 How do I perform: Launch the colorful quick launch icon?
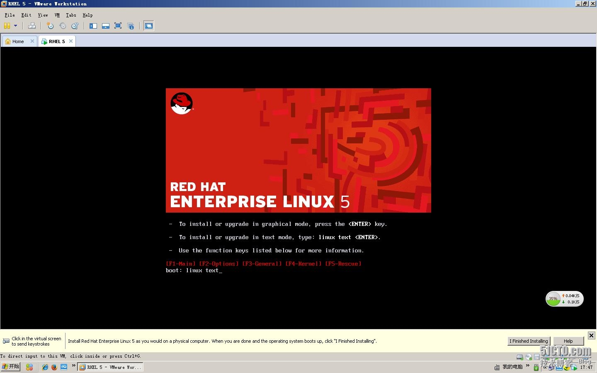point(29,367)
